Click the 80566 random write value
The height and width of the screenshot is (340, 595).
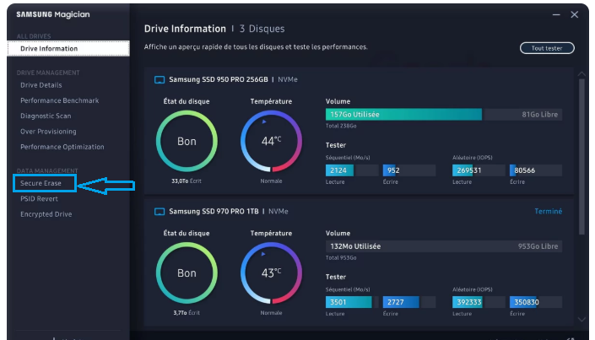point(525,170)
